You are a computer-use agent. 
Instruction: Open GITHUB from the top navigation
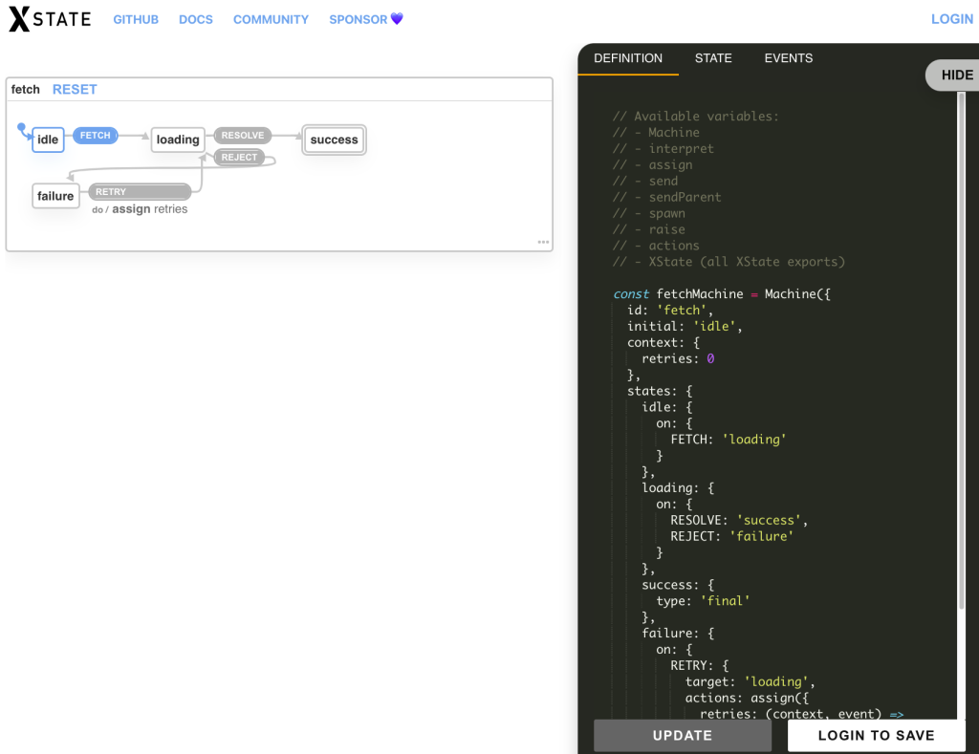tap(136, 19)
